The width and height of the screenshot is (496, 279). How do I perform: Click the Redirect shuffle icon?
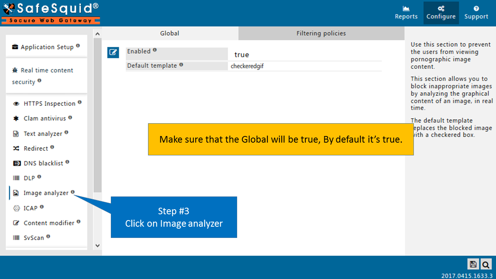[16, 148]
